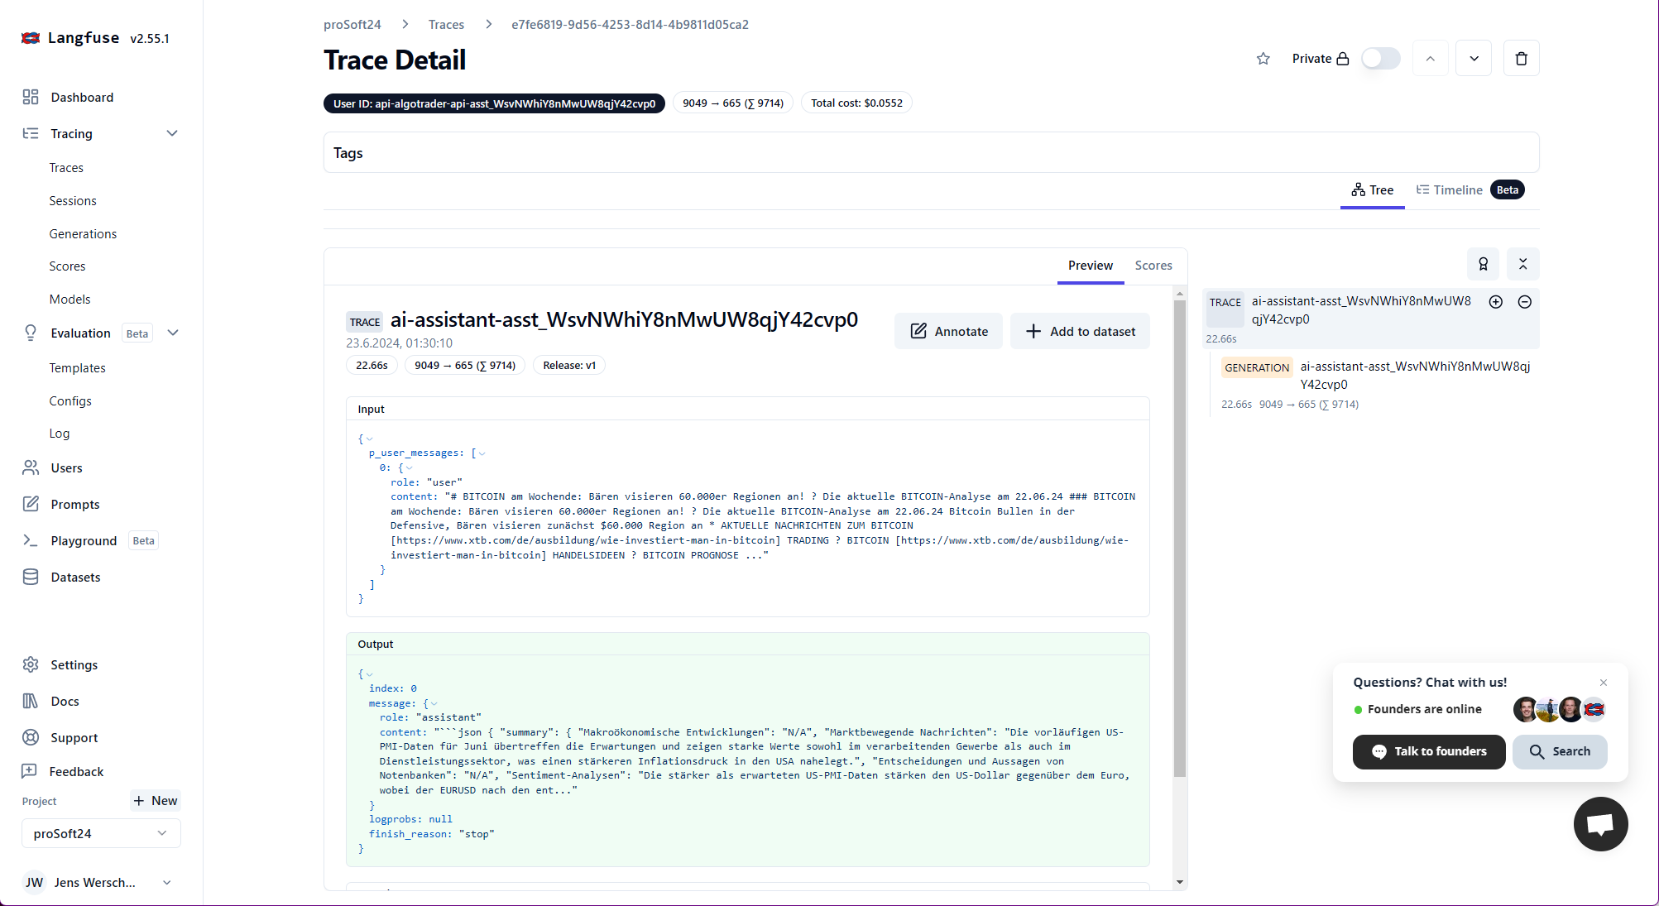
Task: Click the Search button in chat popup
Action: click(1560, 751)
